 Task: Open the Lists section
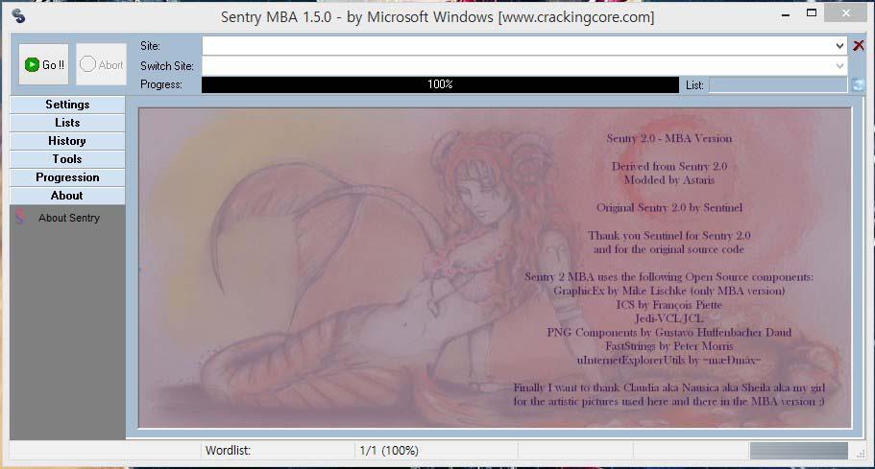(67, 123)
